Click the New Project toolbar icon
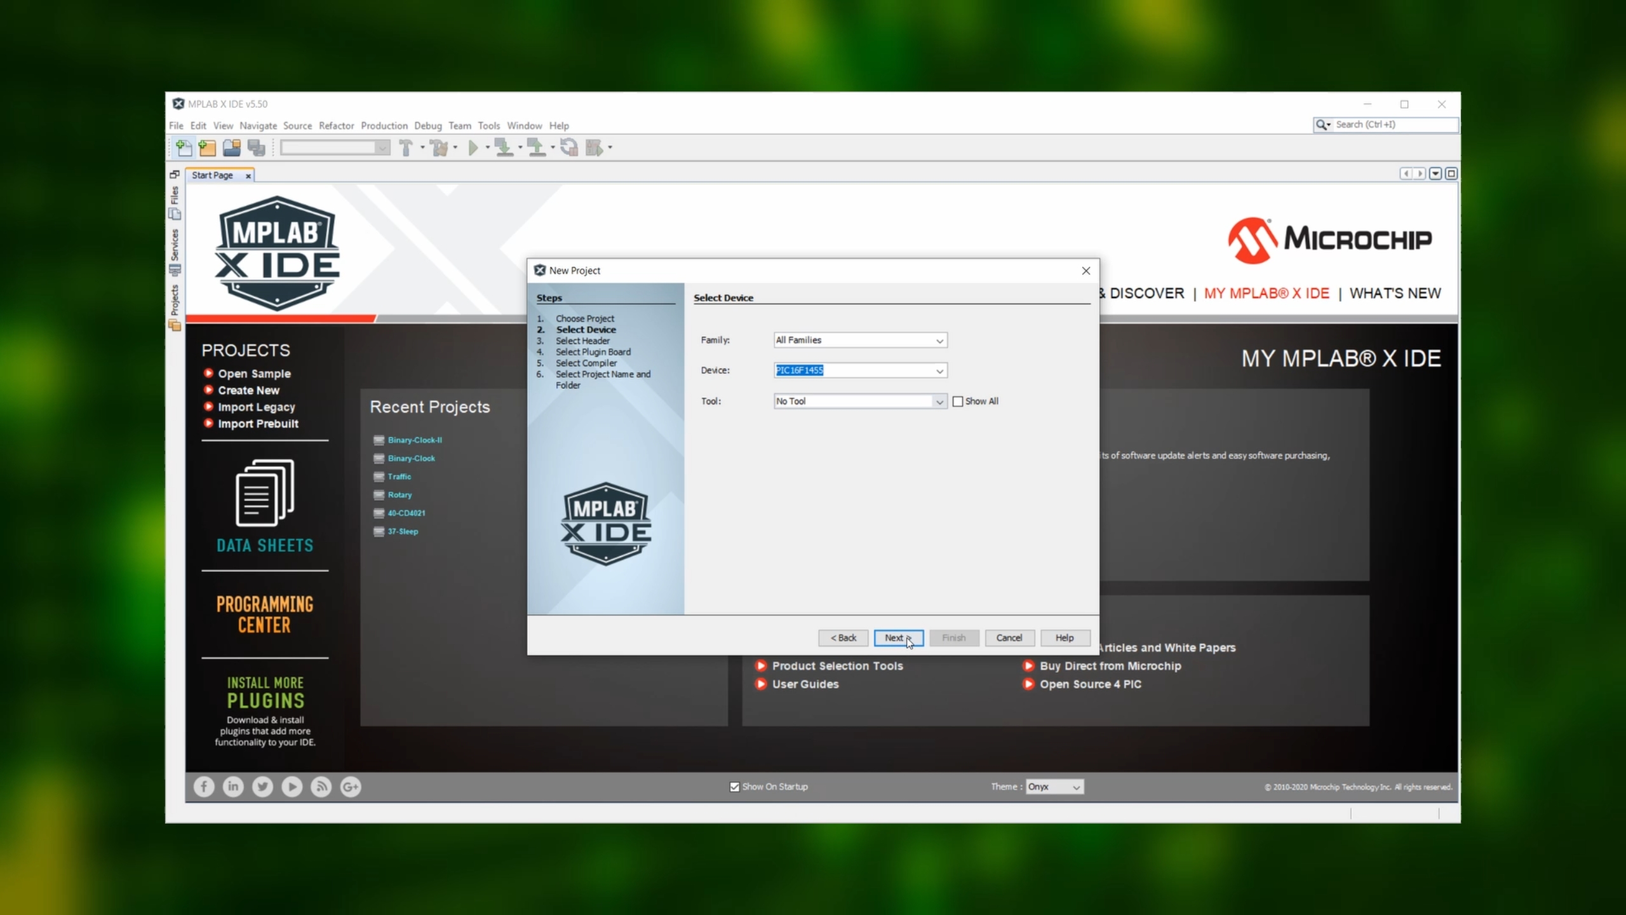Viewport: 1626px width, 915px height. point(207,148)
